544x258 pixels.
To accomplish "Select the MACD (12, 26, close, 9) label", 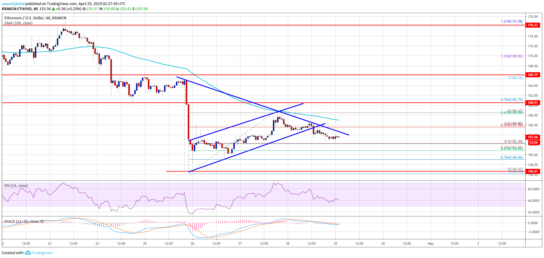I will [24, 221].
